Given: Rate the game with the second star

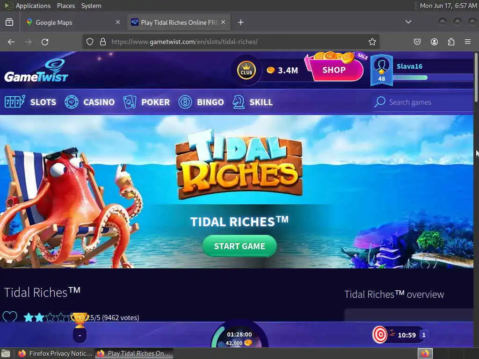Looking at the screenshot, I should tap(39, 317).
